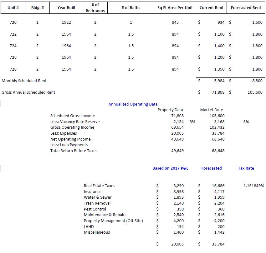Click 'Net Operating Income' label

click(70, 139)
